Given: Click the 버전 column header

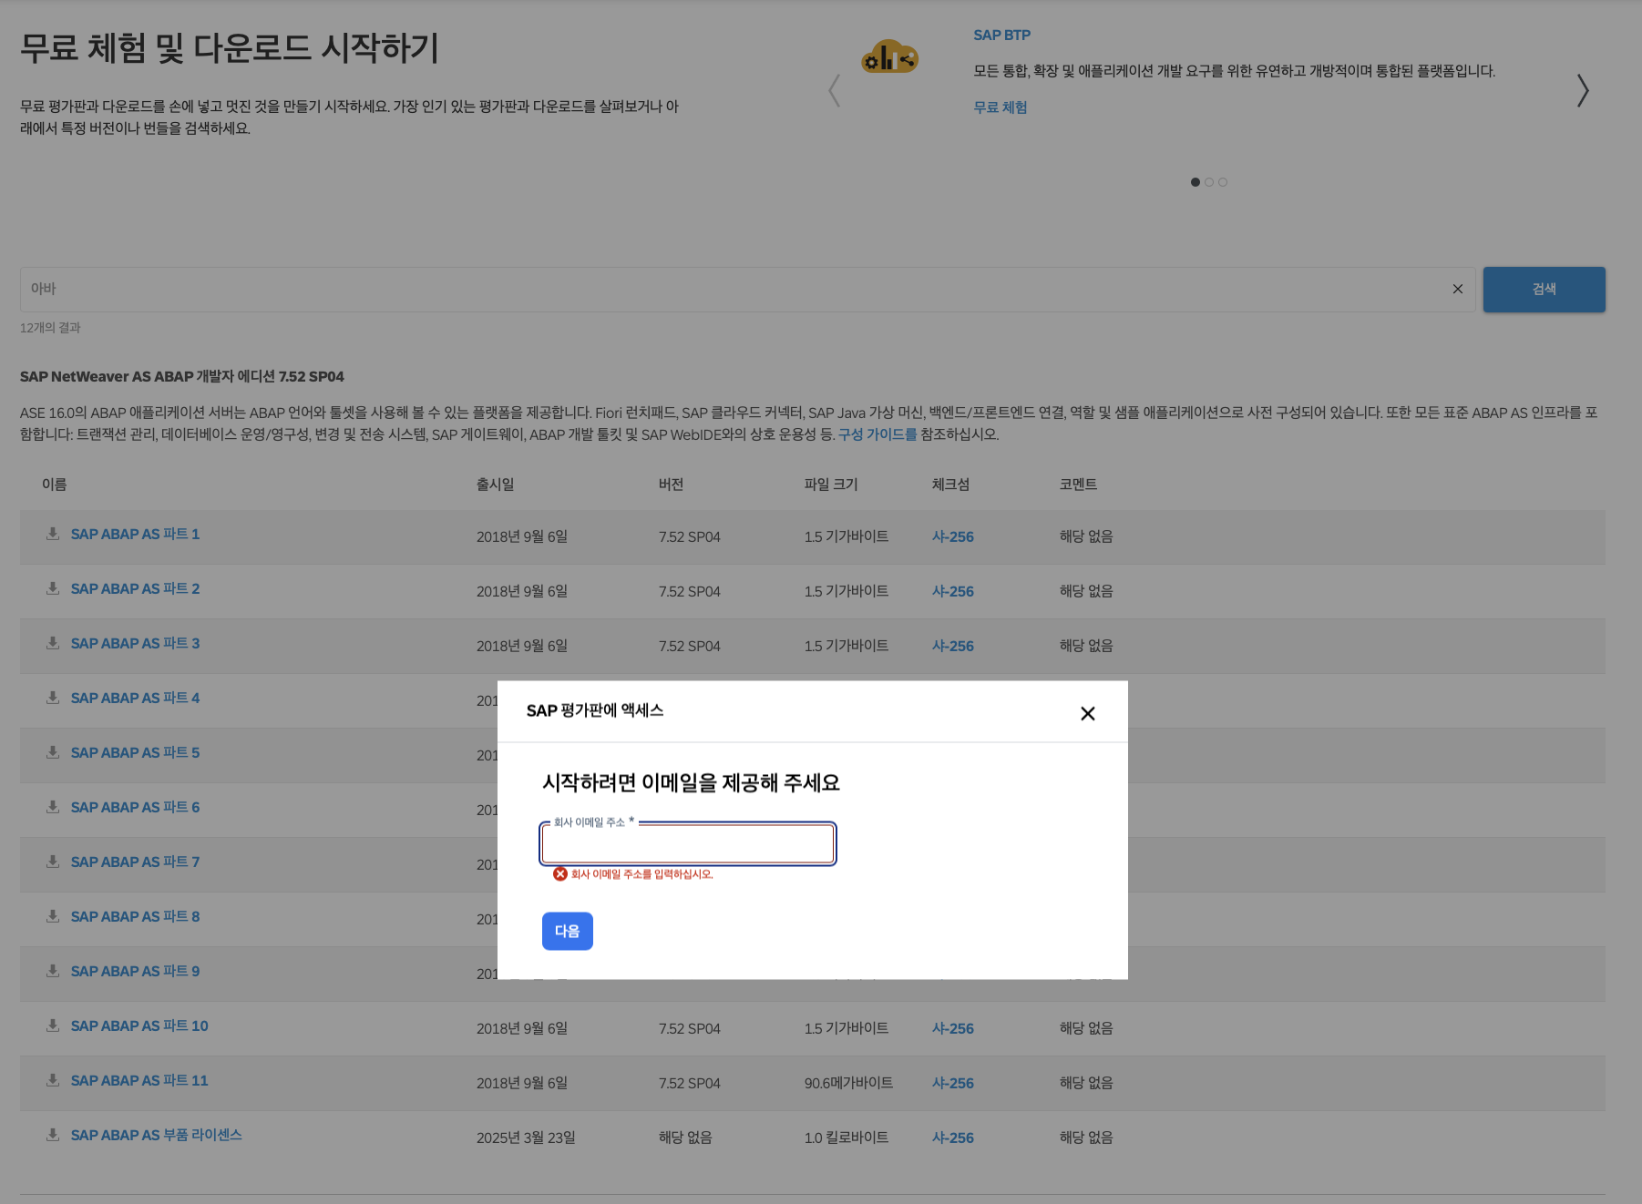Looking at the screenshot, I should (672, 484).
